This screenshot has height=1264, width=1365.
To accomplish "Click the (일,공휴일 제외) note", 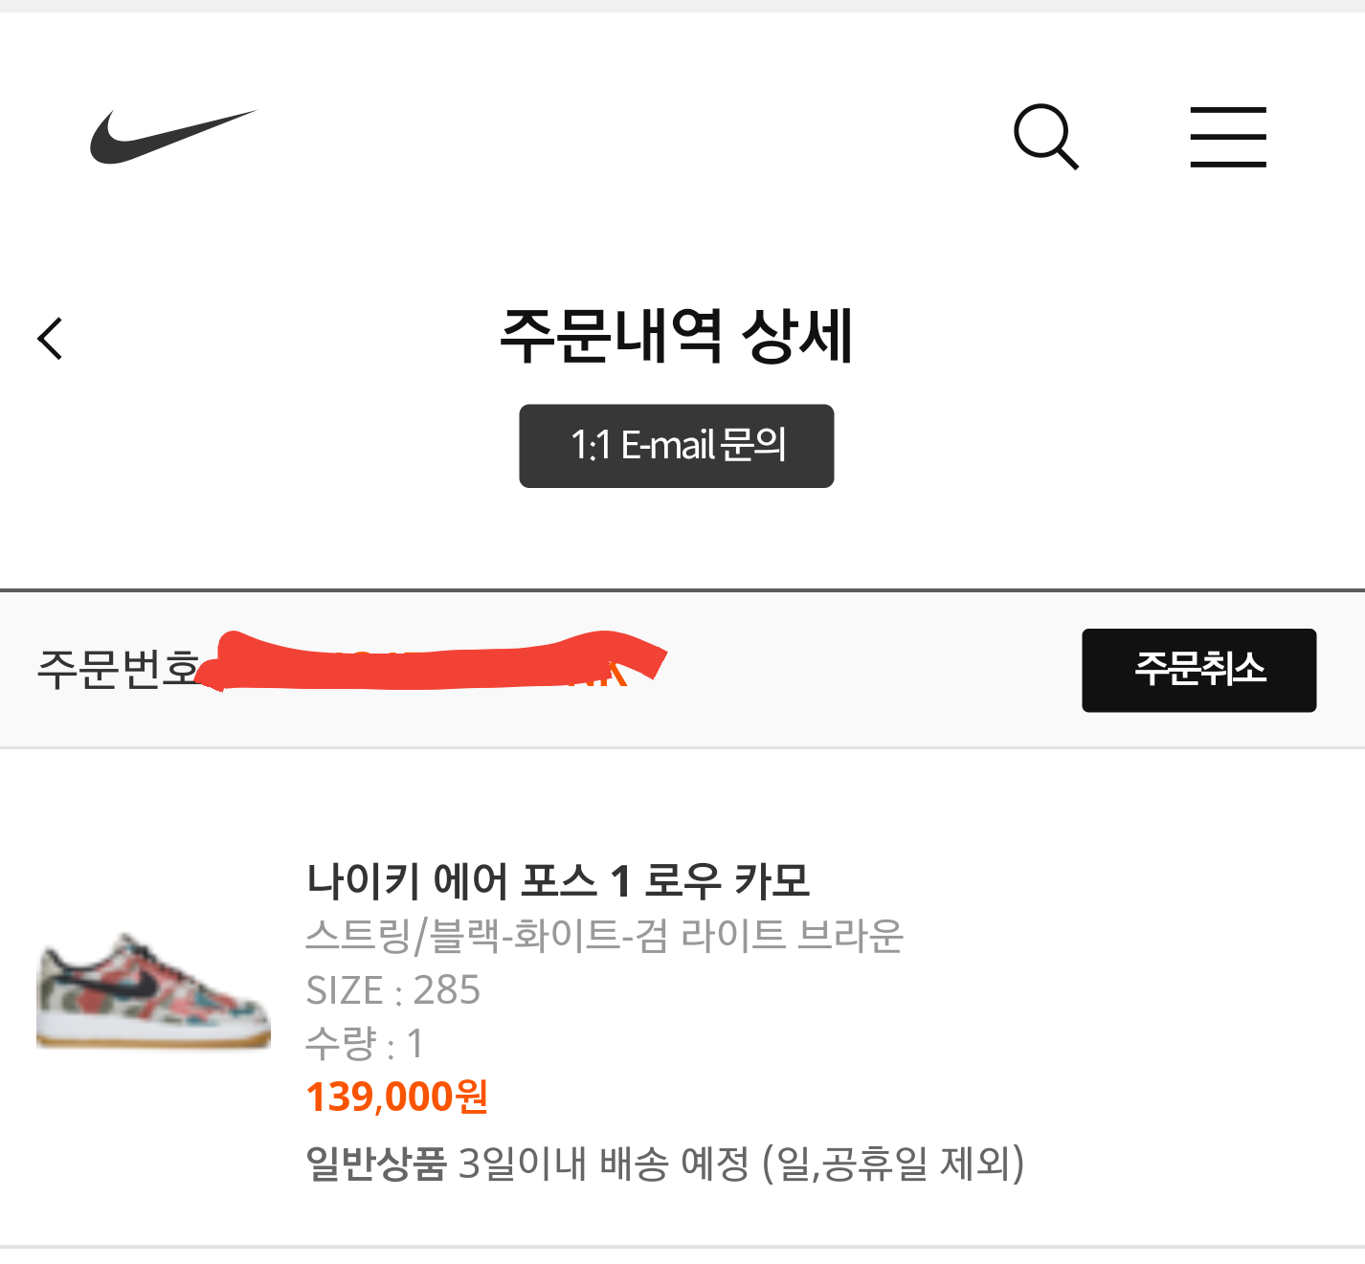I will (893, 1164).
